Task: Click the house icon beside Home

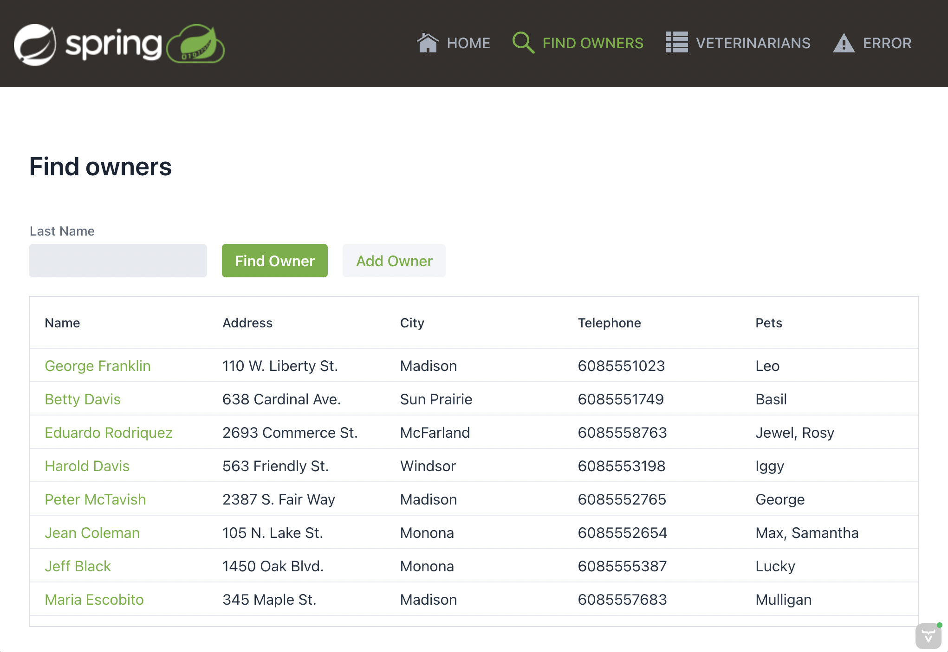Action: [x=428, y=43]
